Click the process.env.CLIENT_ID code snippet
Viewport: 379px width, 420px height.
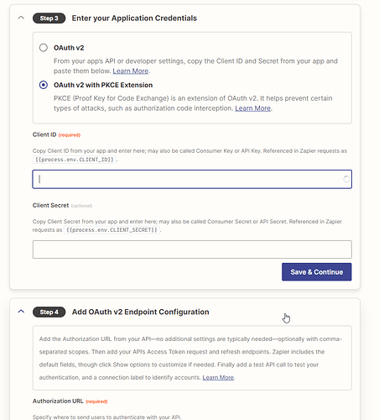75,160
